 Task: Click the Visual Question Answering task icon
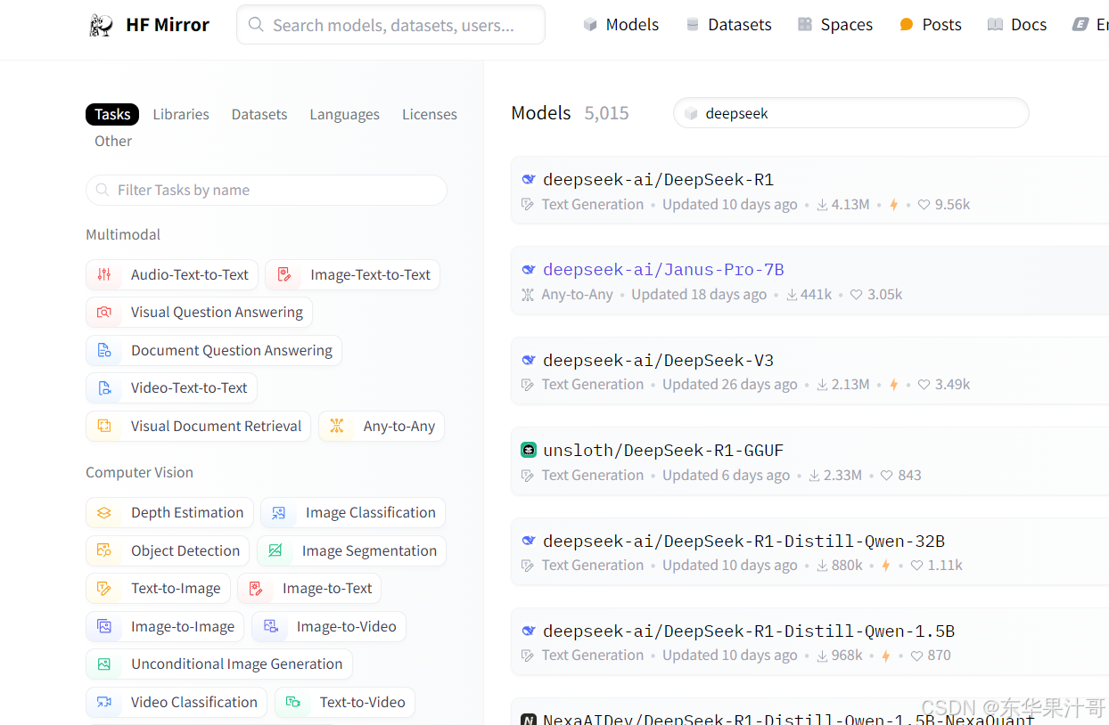point(104,312)
